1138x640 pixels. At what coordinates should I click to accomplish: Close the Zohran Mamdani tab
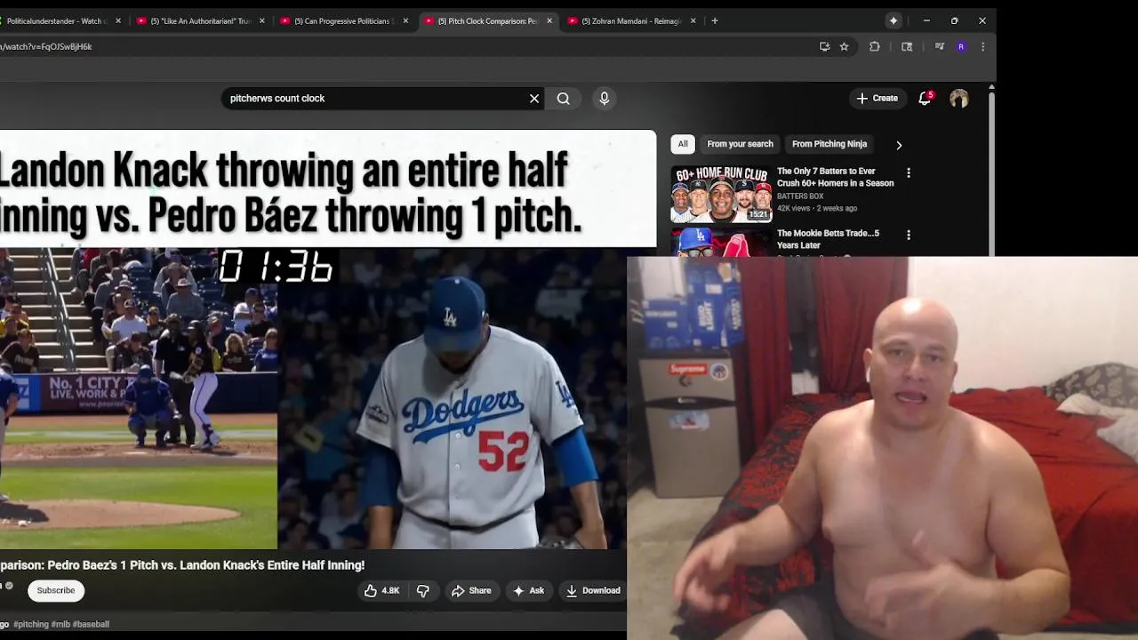[x=693, y=20]
